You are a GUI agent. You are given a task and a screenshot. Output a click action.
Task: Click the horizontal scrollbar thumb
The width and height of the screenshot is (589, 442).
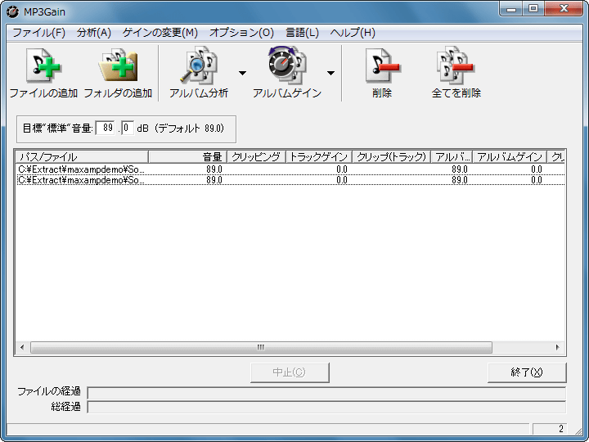pyautogui.click(x=261, y=347)
